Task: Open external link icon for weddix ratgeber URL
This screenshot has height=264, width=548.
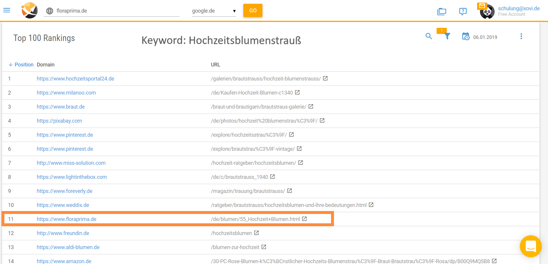Action: [371, 205]
